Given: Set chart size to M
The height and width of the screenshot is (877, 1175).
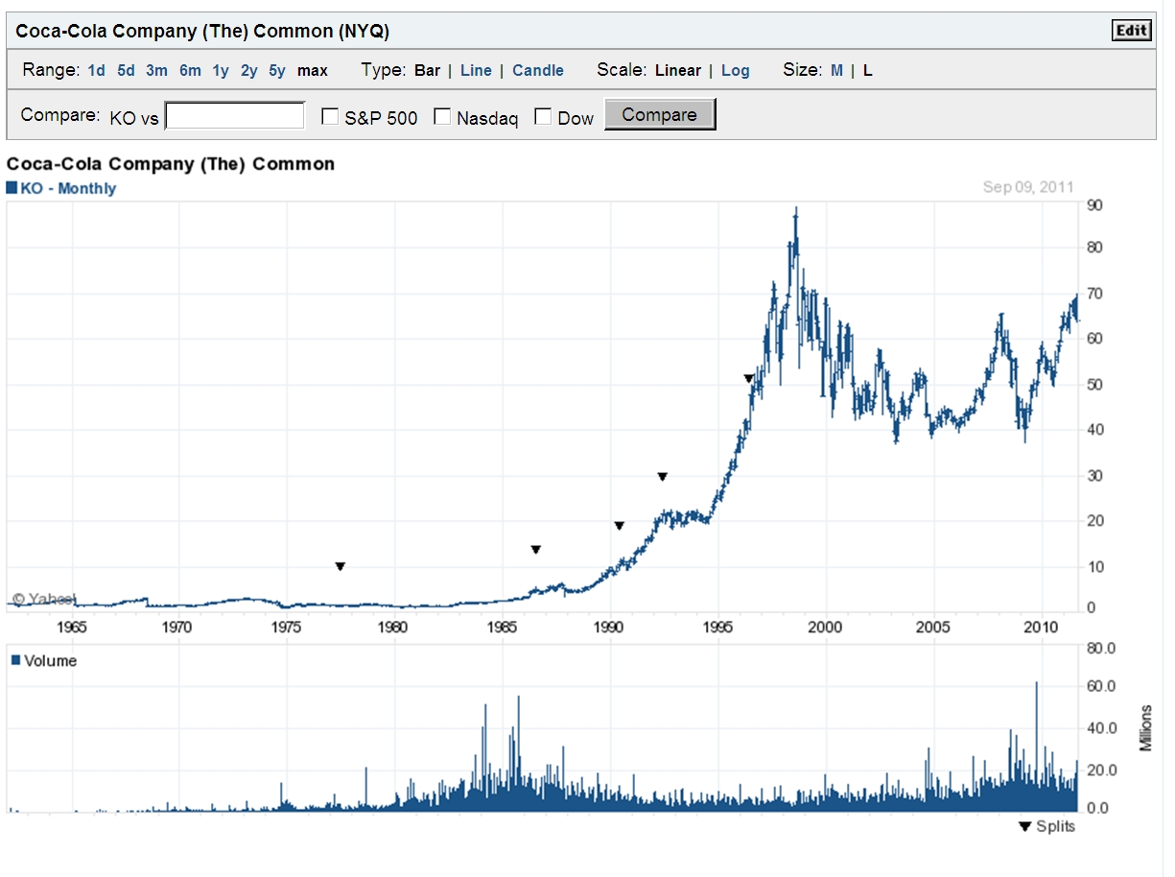Looking at the screenshot, I should tap(836, 70).
